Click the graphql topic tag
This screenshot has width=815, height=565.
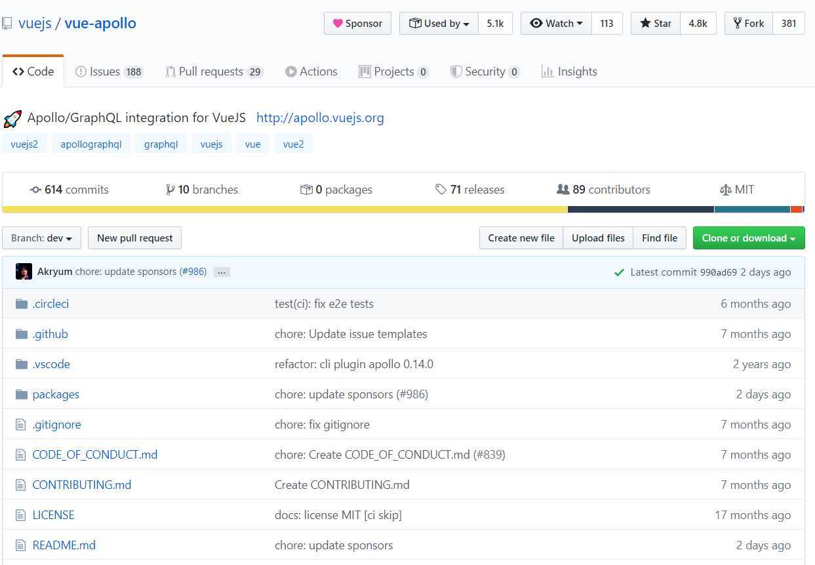[x=161, y=144]
